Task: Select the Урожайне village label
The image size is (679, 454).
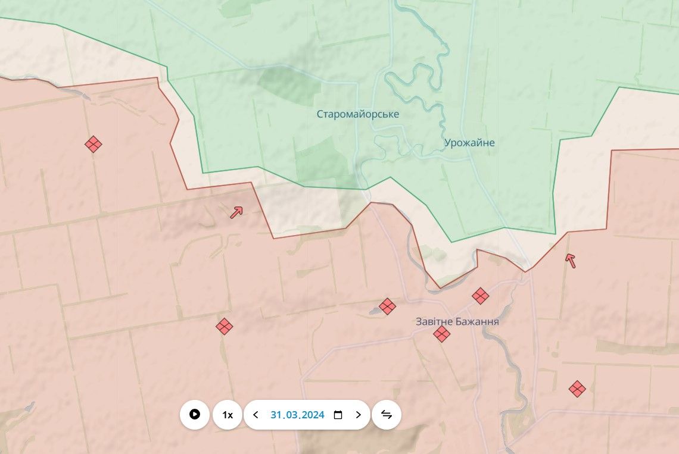Action: click(469, 143)
